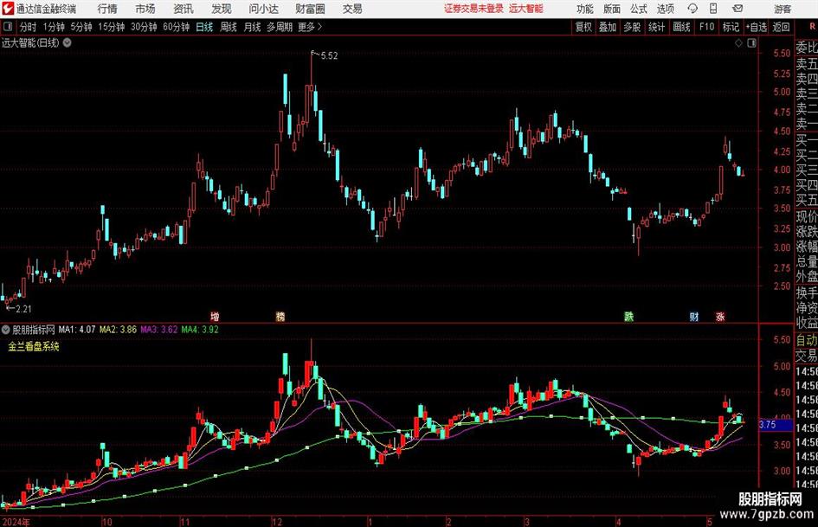Viewport: 818px width, 527px height.
Task: Open the 选项 menu
Action: [x=665, y=9]
